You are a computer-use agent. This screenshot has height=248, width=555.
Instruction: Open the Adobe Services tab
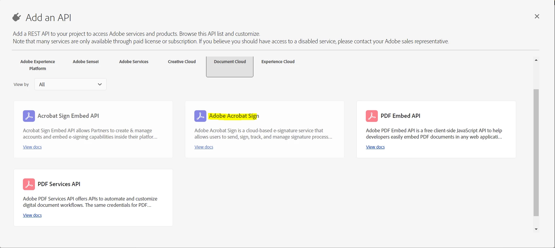click(x=134, y=62)
